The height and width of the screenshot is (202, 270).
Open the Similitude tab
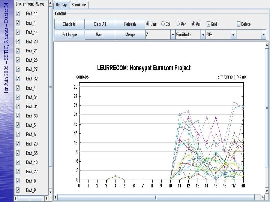tap(79, 4)
